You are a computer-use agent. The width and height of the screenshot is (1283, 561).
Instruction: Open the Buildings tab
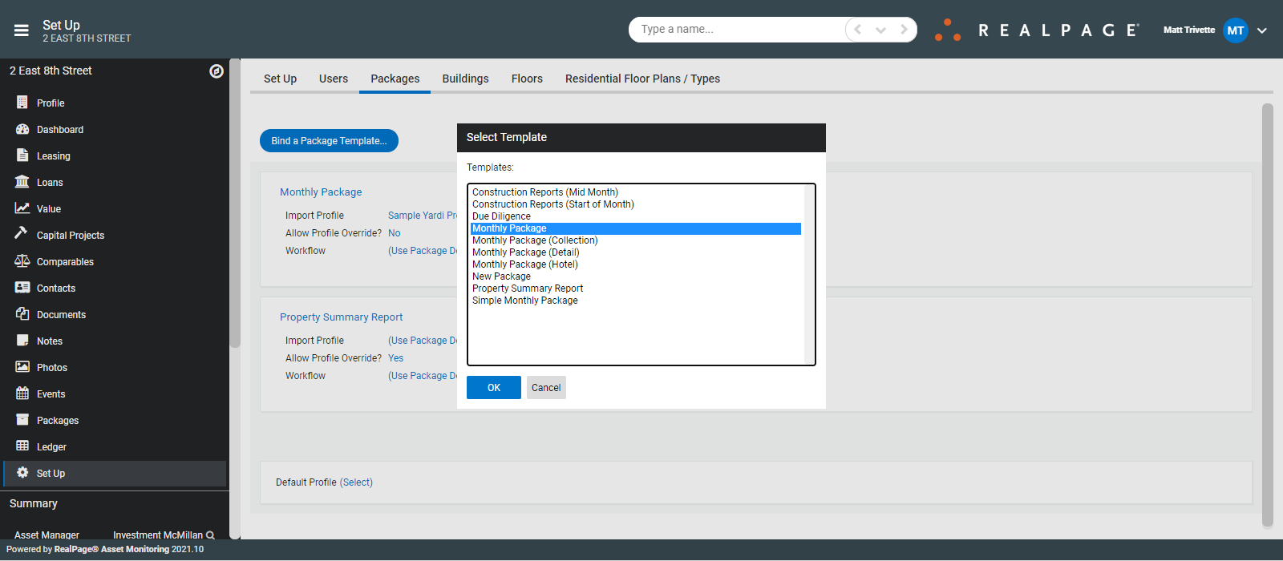(465, 79)
